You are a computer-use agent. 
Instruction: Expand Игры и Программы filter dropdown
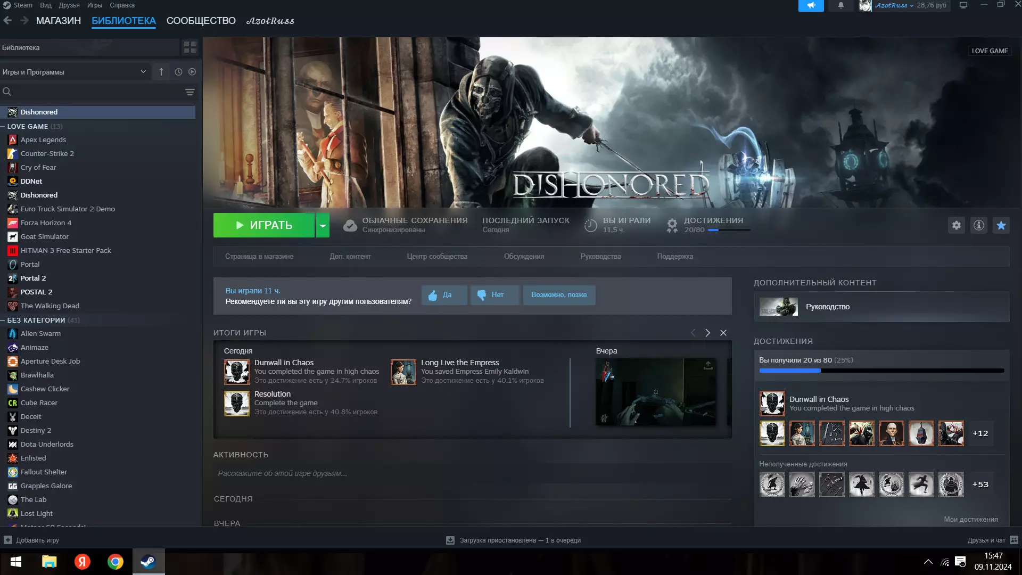pos(143,72)
